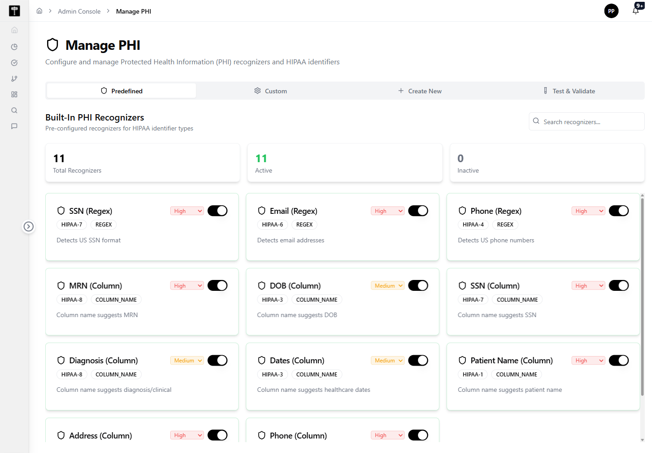
Task: Click shield icon on Address (Column) card
Action: (61, 435)
